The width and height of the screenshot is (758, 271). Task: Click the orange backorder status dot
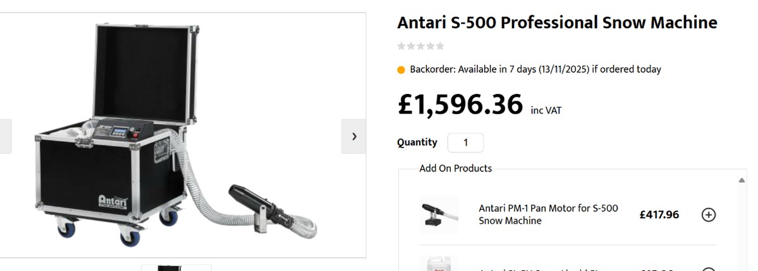401,70
